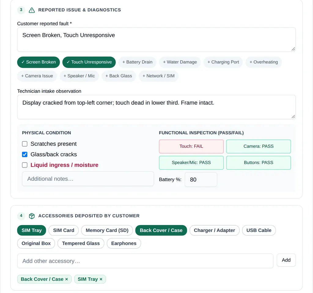This screenshot has width=313, height=293.
Task: Toggle the Camera: PASS inspection button
Action: click(259, 146)
